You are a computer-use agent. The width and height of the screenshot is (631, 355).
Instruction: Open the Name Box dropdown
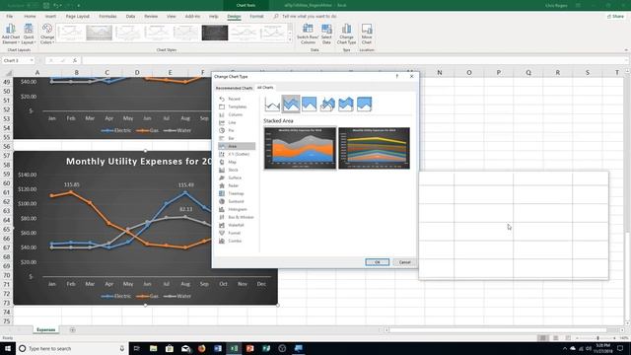pyautogui.click(x=32, y=60)
